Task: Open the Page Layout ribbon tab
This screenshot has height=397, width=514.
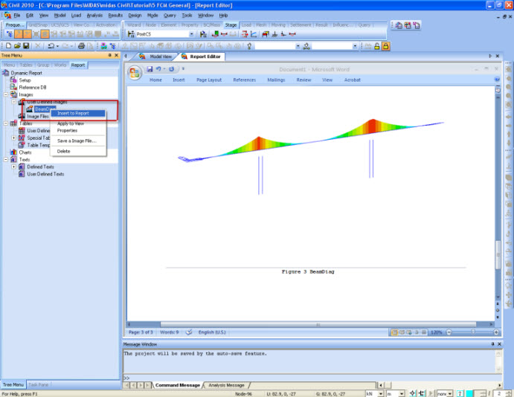Action: 208,80
